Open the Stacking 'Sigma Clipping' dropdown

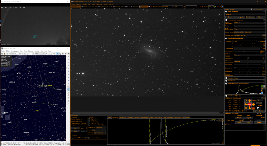click(100, 133)
